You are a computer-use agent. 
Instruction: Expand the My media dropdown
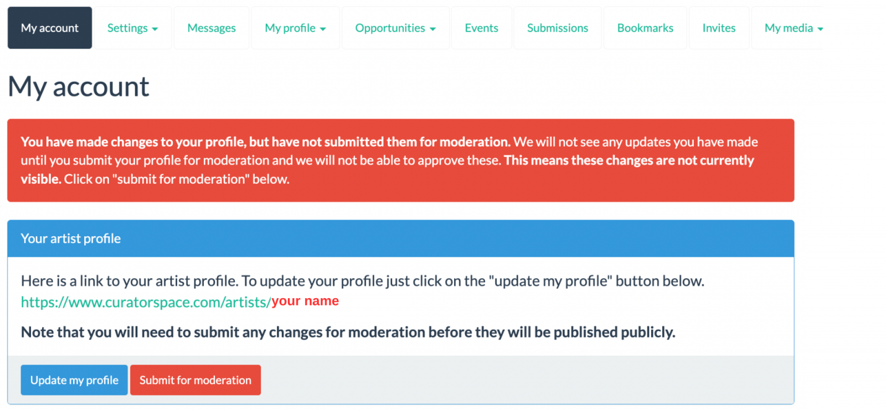(793, 28)
